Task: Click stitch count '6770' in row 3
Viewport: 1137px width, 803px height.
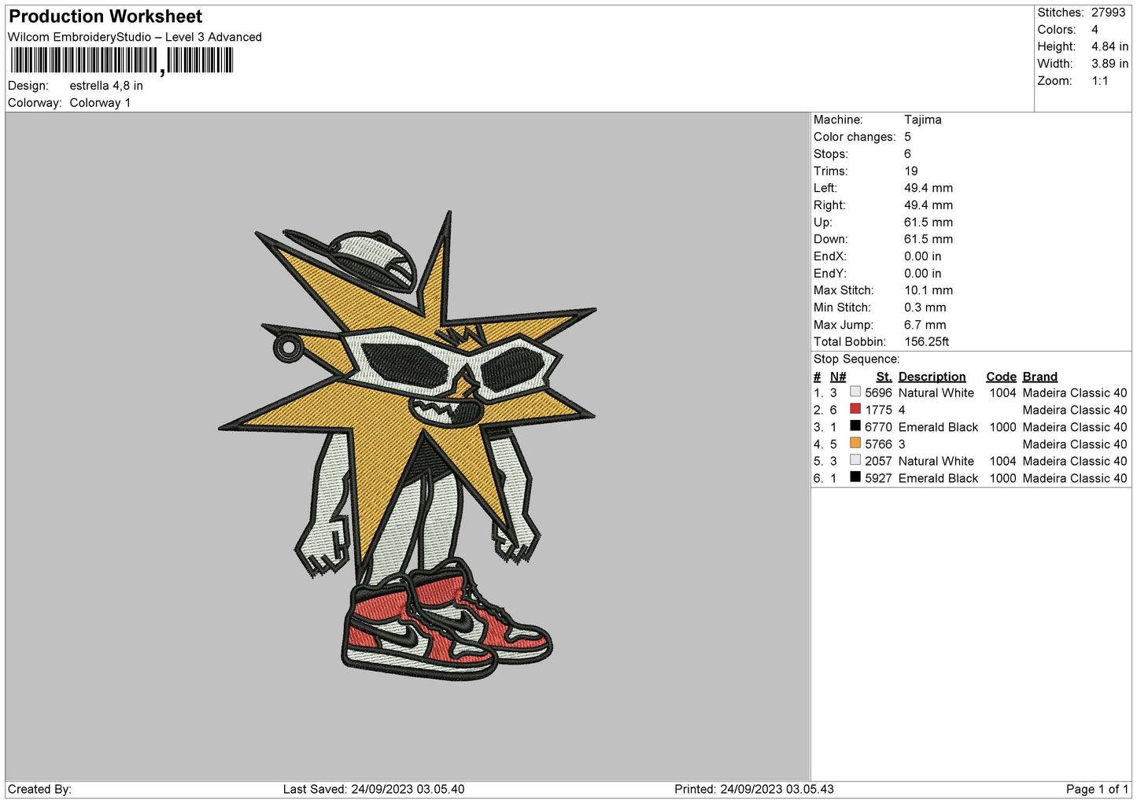Action: pyautogui.click(x=878, y=427)
